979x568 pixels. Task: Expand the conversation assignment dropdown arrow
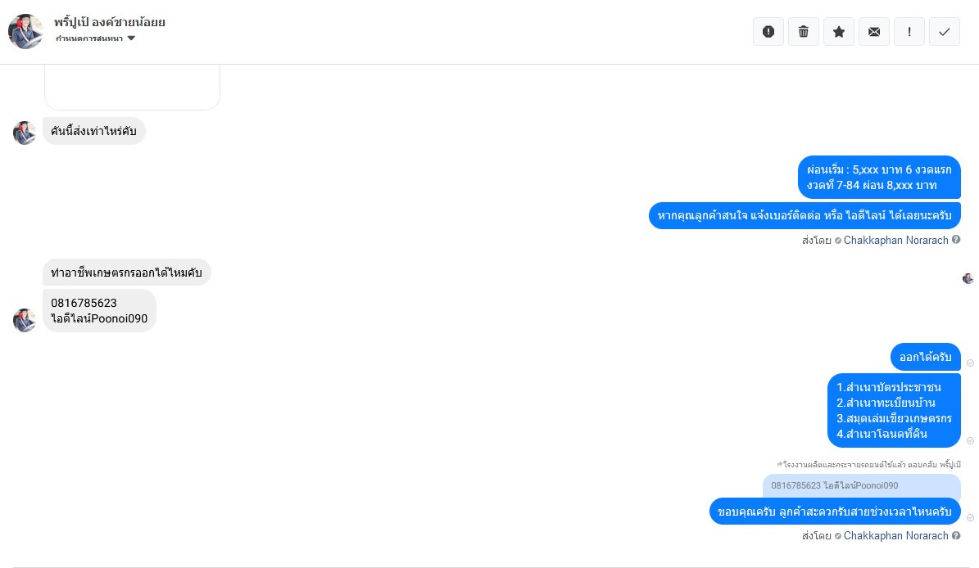131,38
